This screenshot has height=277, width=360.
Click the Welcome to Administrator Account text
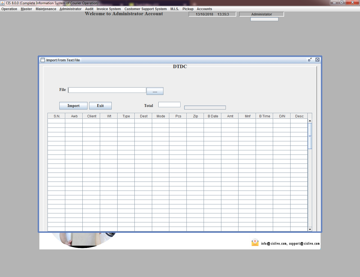click(x=124, y=14)
